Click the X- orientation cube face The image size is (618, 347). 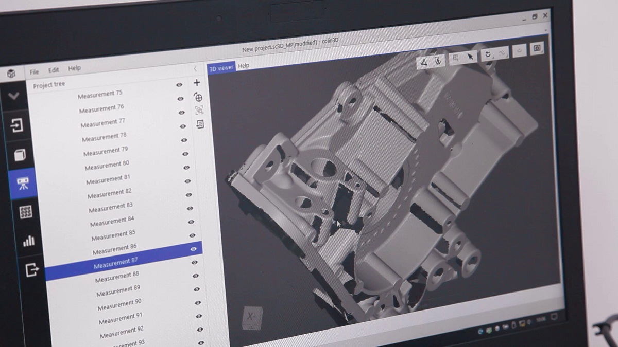252,317
